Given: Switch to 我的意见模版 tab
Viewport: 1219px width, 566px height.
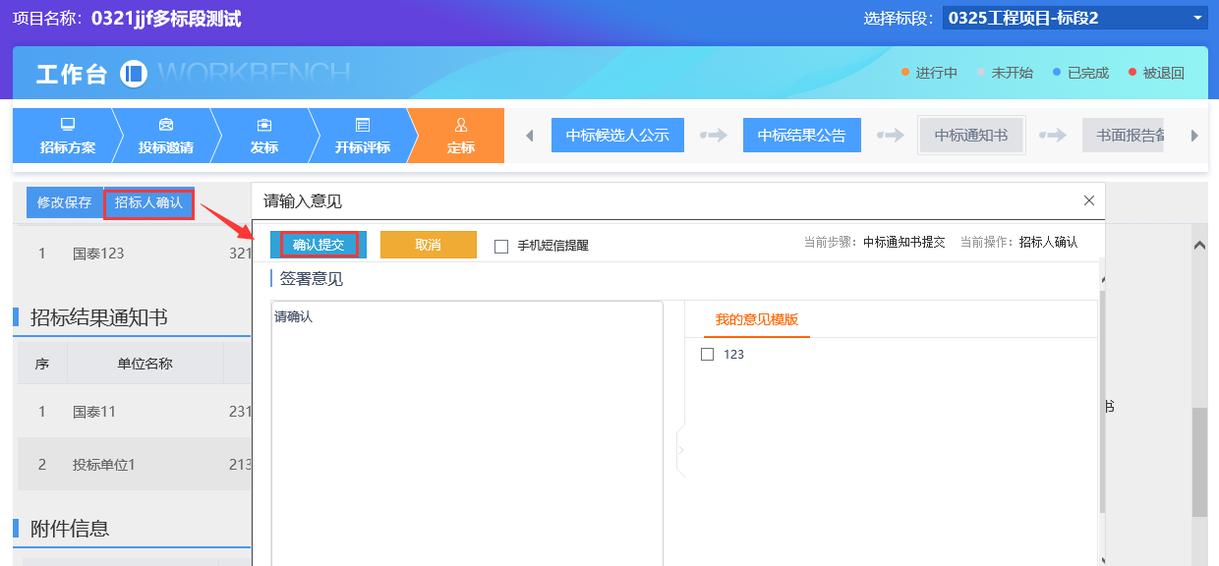Looking at the screenshot, I should (756, 319).
